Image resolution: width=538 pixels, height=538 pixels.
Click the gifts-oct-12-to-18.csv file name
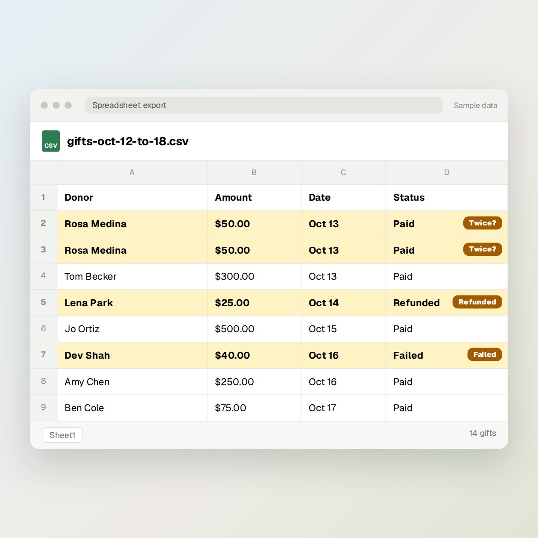point(128,141)
